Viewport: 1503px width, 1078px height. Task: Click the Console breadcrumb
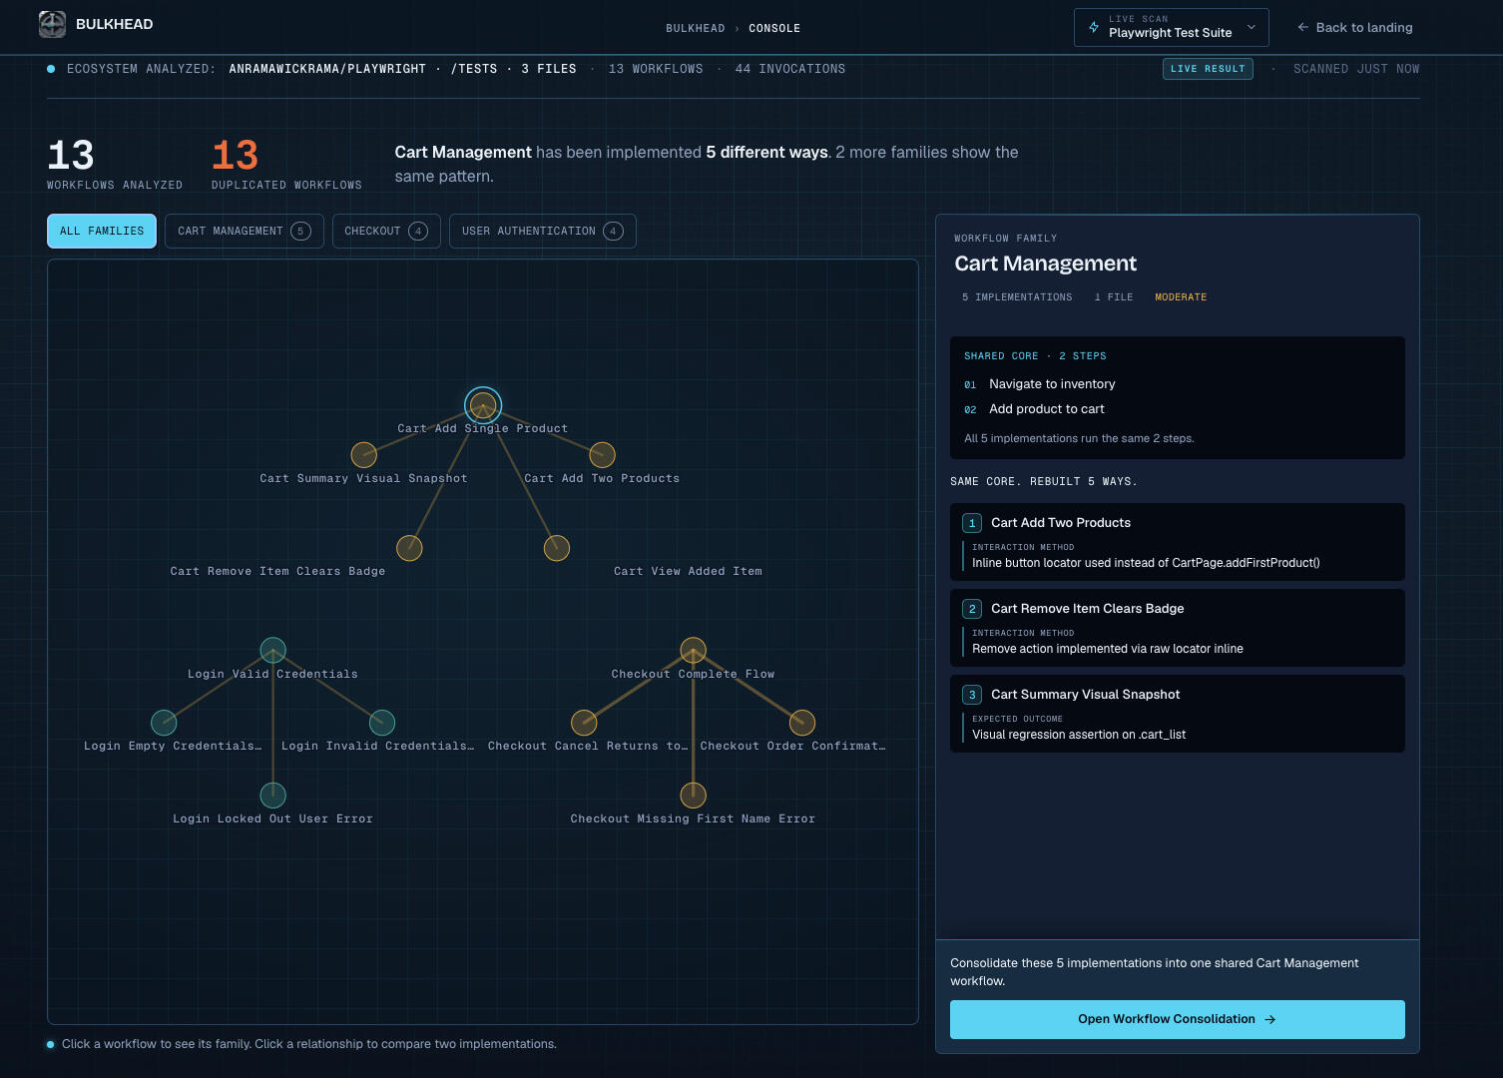pos(774,29)
